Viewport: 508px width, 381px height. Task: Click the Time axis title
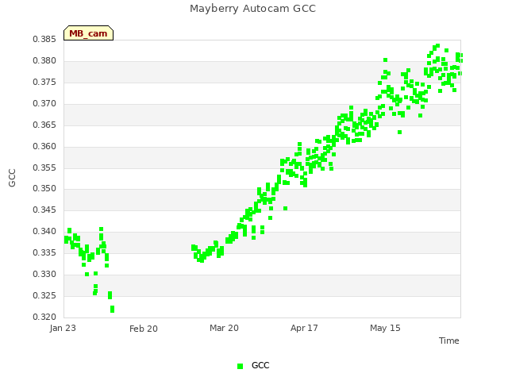point(449,341)
